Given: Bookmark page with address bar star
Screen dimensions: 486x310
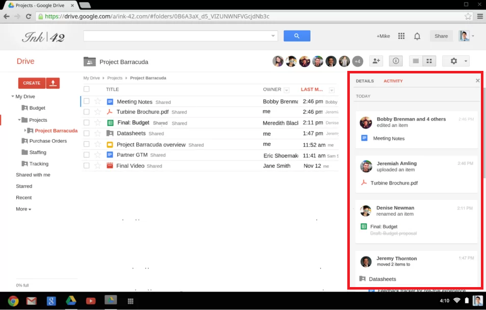Looking at the screenshot, I should point(468,16).
